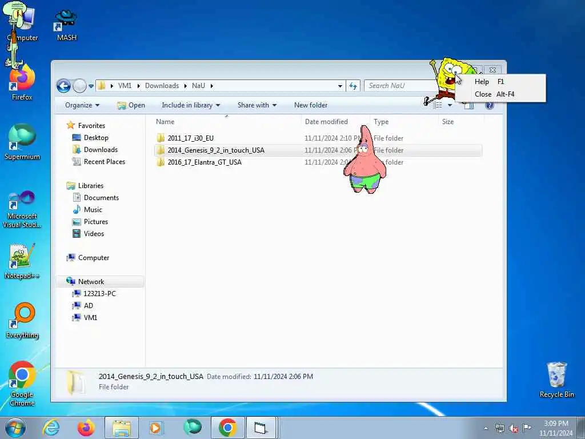
Task: Open the Pictures library
Action: (96, 222)
